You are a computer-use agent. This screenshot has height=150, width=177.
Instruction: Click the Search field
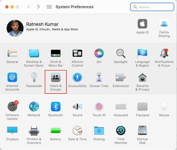pos(152,7)
